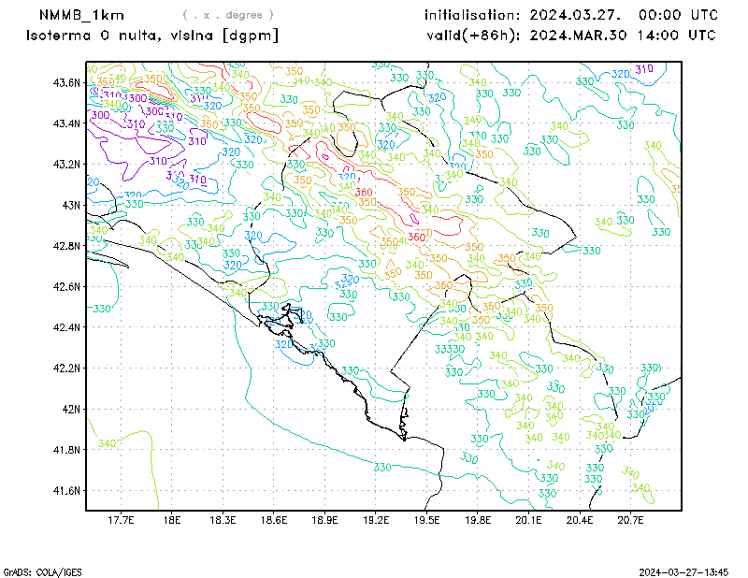Image resolution: width=748 pixels, height=578 pixels.
Task: Click the timestamp 2024-03-27-13:45
Action: point(683,572)
